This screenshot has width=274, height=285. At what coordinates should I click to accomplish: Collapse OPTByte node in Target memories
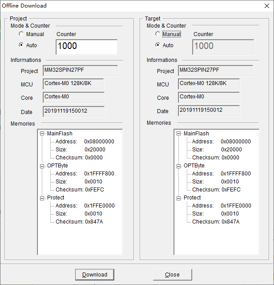(178, 166)
